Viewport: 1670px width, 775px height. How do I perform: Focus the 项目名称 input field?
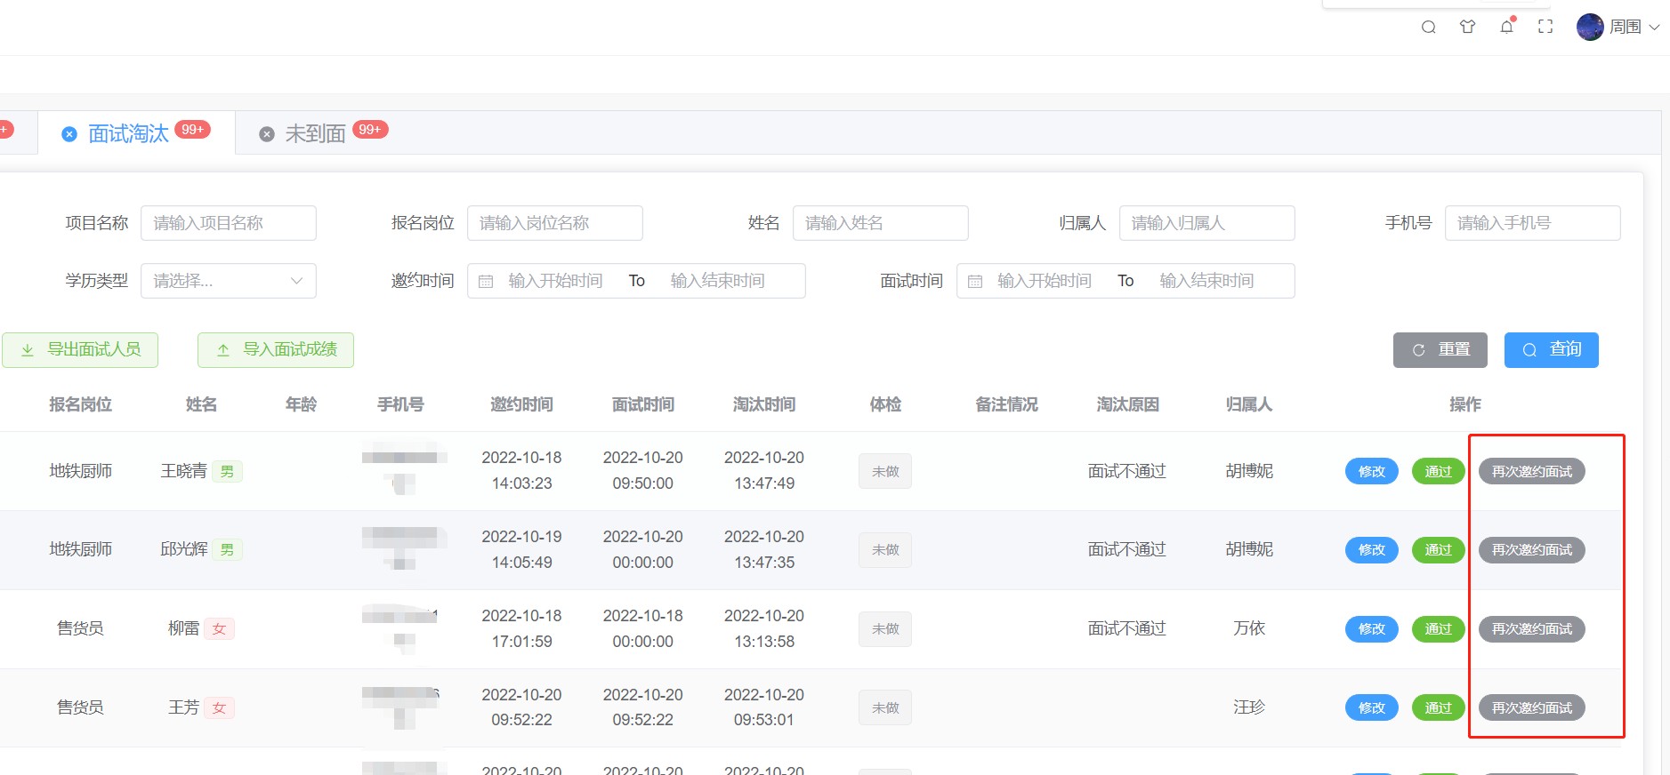coord(229,223)
